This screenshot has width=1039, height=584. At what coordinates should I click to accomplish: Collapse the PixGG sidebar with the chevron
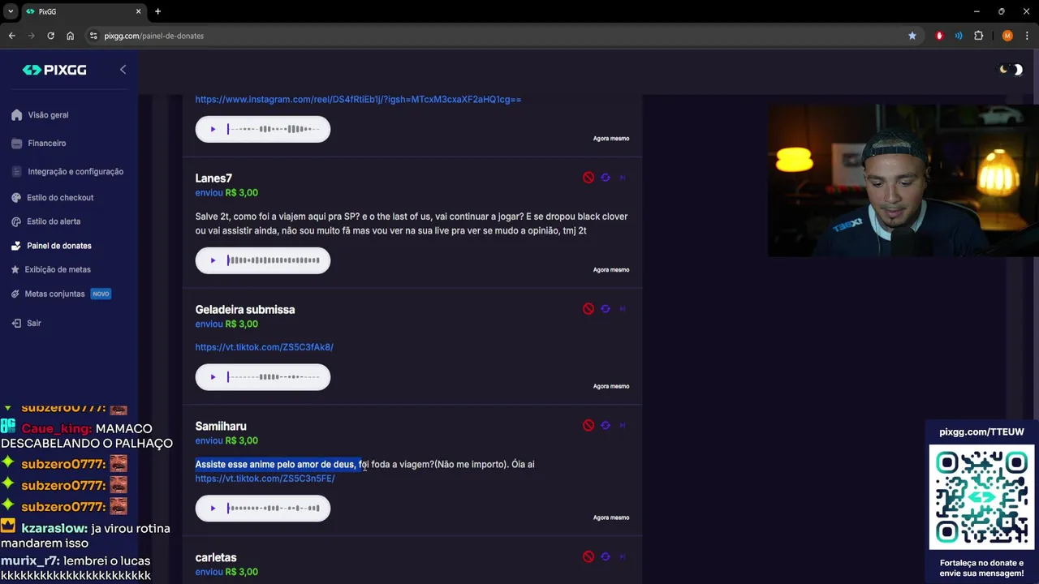pyautogui.click(x=123, y=70)
